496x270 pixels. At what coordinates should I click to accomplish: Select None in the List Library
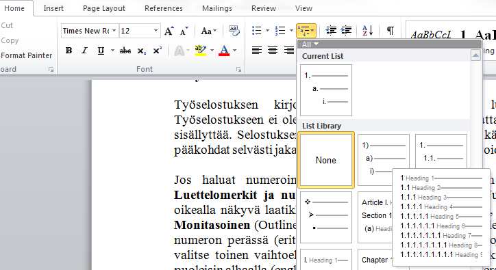[326, 160]
